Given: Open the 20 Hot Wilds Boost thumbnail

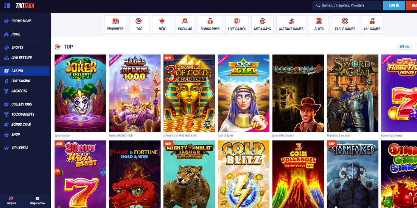Looking at the screenshot, I should tap(80, 174).
